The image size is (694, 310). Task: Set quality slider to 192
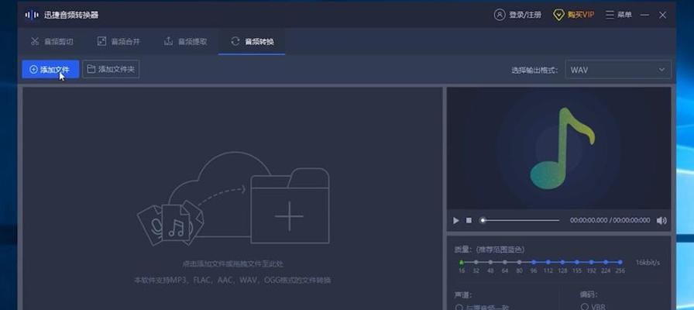[x=591, y=263]
